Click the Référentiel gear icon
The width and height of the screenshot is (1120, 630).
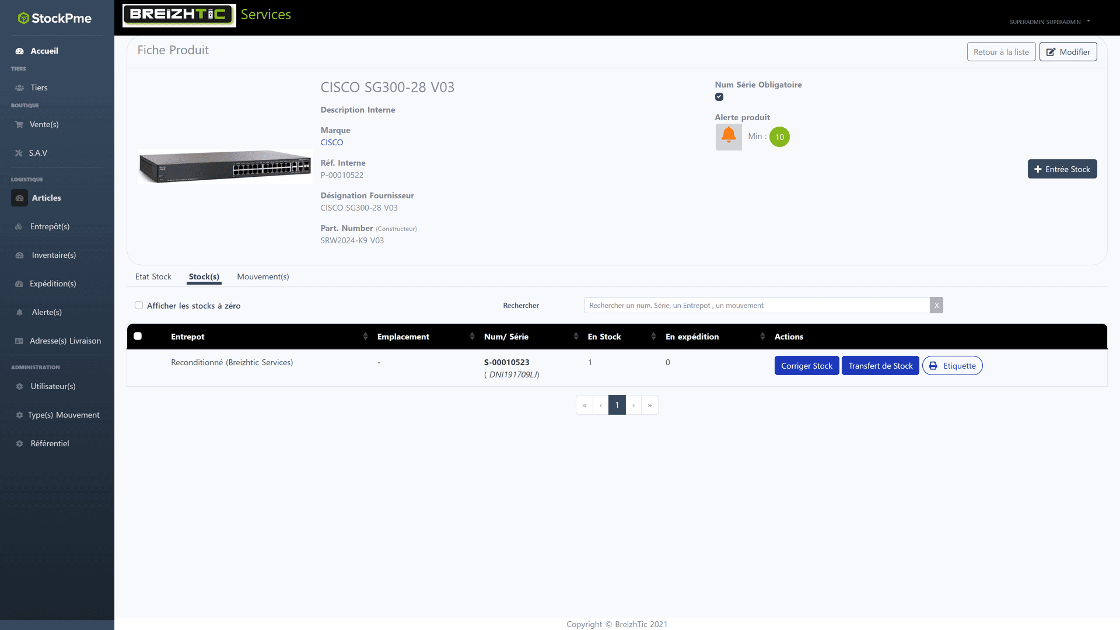point(19,444)
